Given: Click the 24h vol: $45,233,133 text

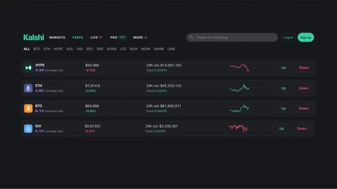Looking at the screenshot, I should click(164, 86).
